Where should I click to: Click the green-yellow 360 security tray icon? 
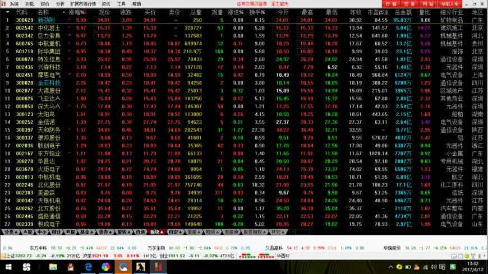coord(399,267)
